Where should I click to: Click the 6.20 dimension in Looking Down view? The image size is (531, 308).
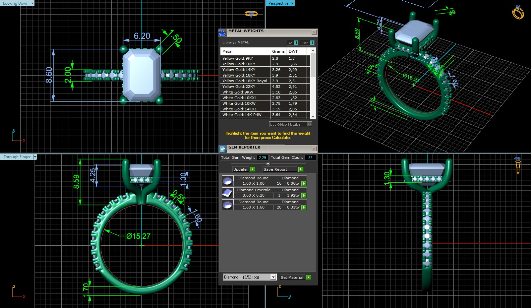click(142, 36)
